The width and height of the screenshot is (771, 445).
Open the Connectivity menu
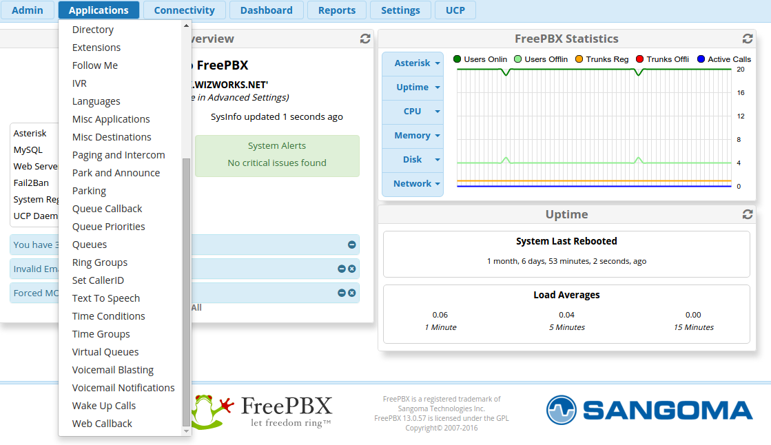coord(185,10)
